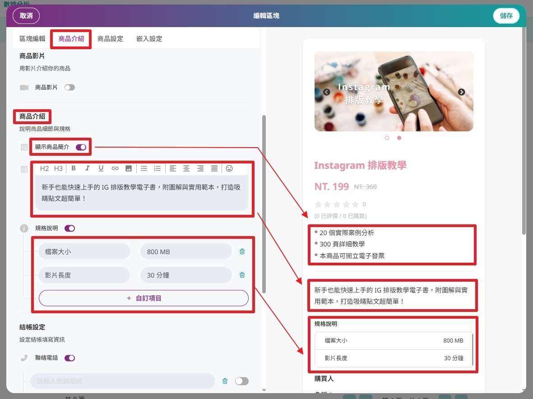This screenshot has width=533, height=399.
Task: Edit the 影片長度 spec name field
Action: 84,275
